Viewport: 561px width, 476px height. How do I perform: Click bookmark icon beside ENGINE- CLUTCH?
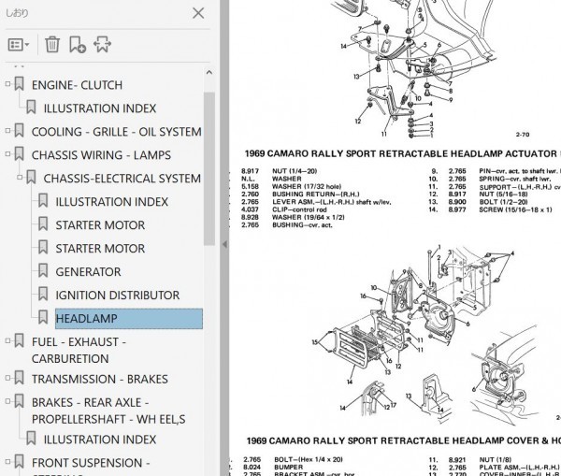(x=19, y=84)
